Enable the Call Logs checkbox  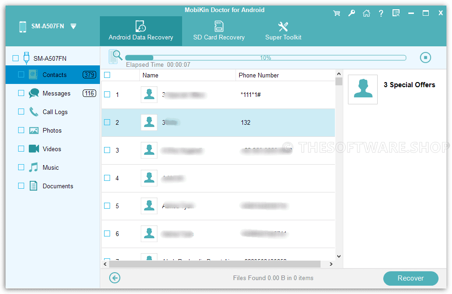(x=21, y=111)
